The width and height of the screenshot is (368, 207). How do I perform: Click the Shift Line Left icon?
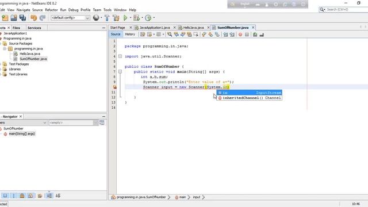225,34
